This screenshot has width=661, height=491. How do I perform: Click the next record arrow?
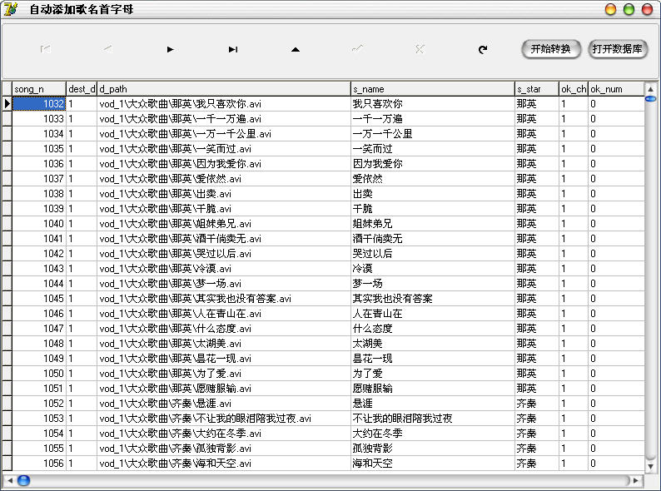(x=170, y=49)
